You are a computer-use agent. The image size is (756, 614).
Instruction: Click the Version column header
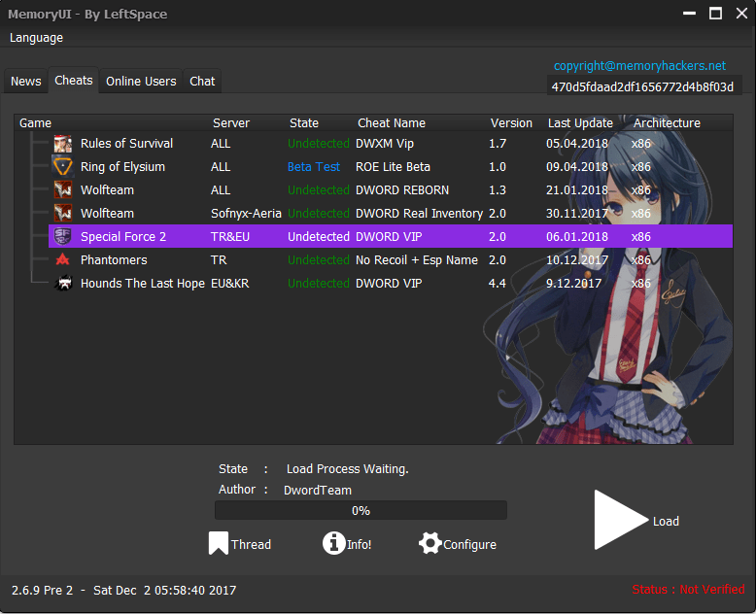[511, 122]
